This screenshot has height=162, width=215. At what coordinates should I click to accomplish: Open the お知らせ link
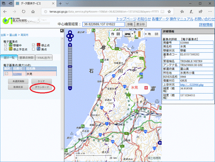[x=144, y=19]
